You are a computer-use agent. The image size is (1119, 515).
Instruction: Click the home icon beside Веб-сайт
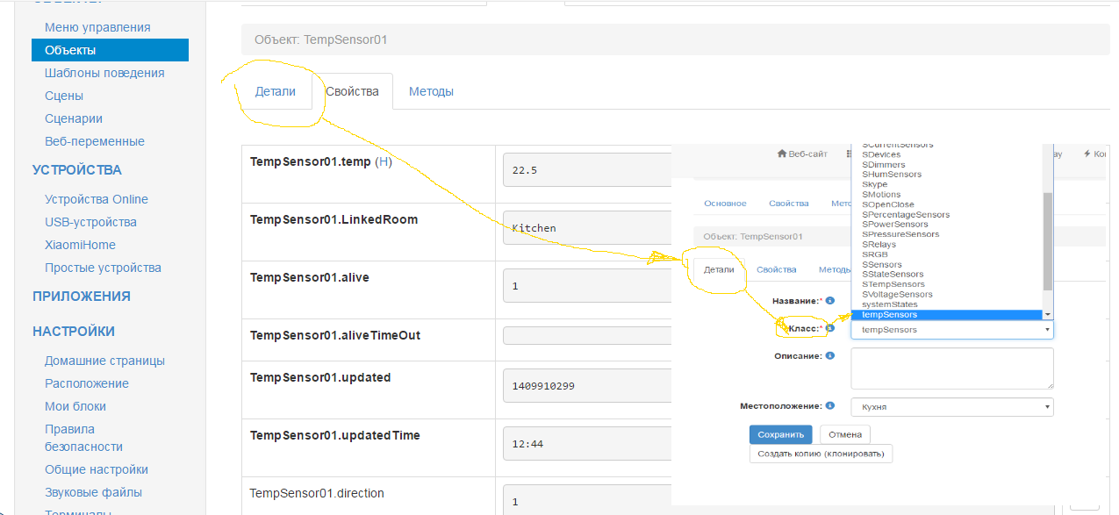(782, 154)
